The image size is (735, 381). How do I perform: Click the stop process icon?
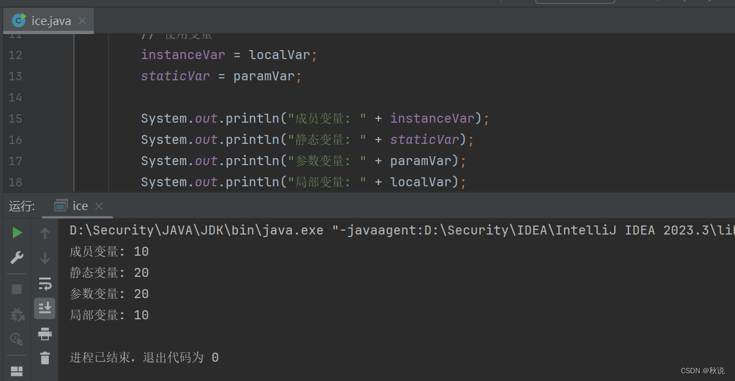point(17,288)
